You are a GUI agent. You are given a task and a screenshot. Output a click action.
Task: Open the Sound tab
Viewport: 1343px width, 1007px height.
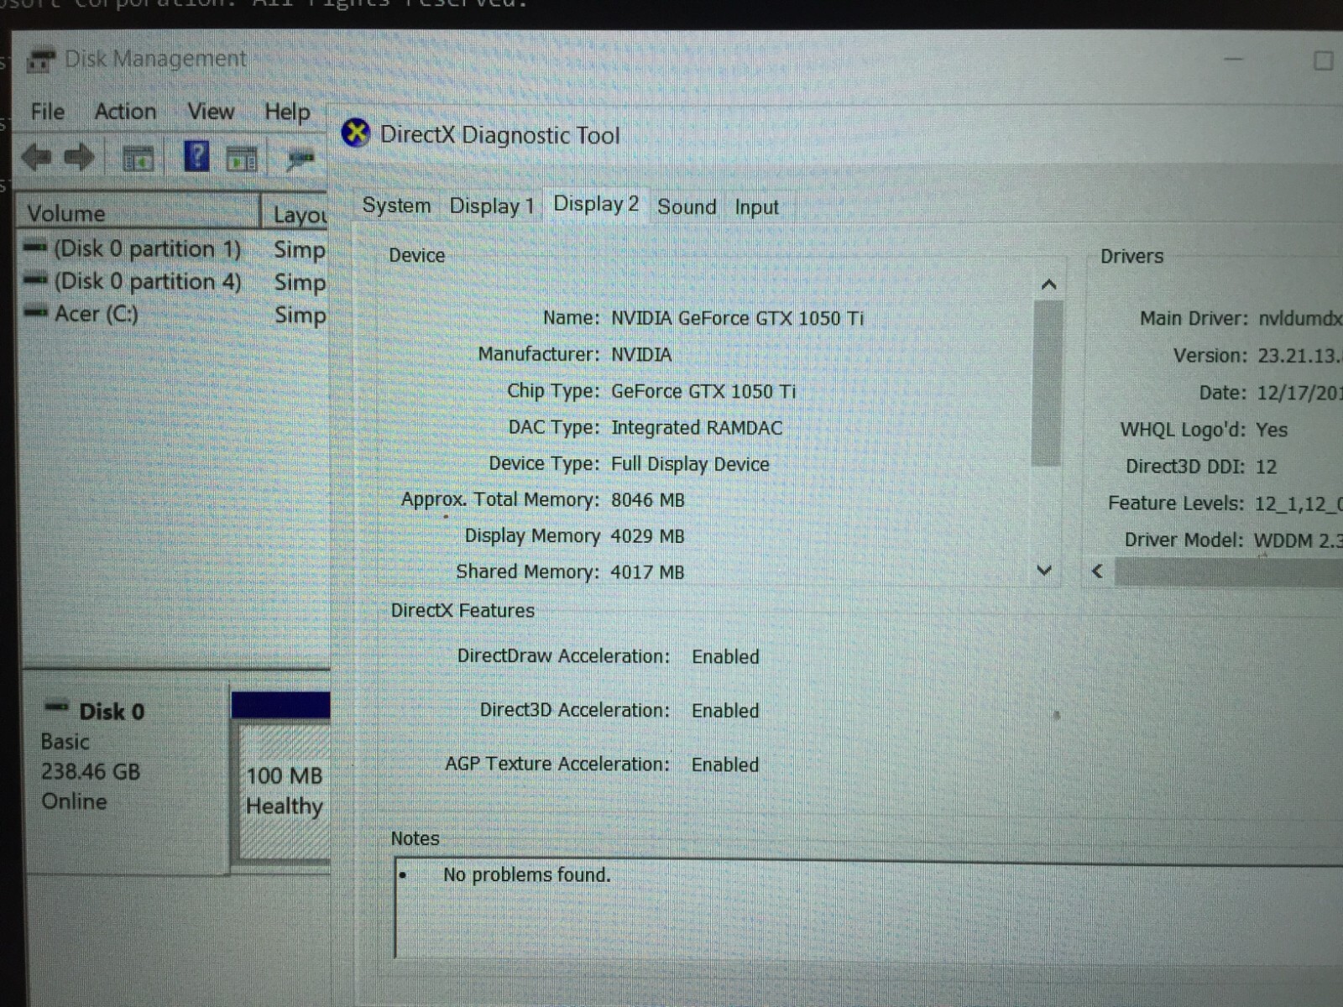tap(687, 206)
